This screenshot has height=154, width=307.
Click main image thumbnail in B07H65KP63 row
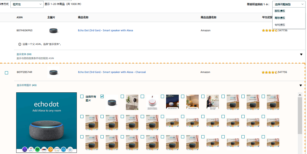click(x=53, y=31)
